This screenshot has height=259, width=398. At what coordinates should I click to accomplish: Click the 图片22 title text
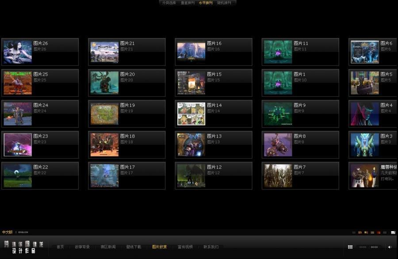(41, 167)
